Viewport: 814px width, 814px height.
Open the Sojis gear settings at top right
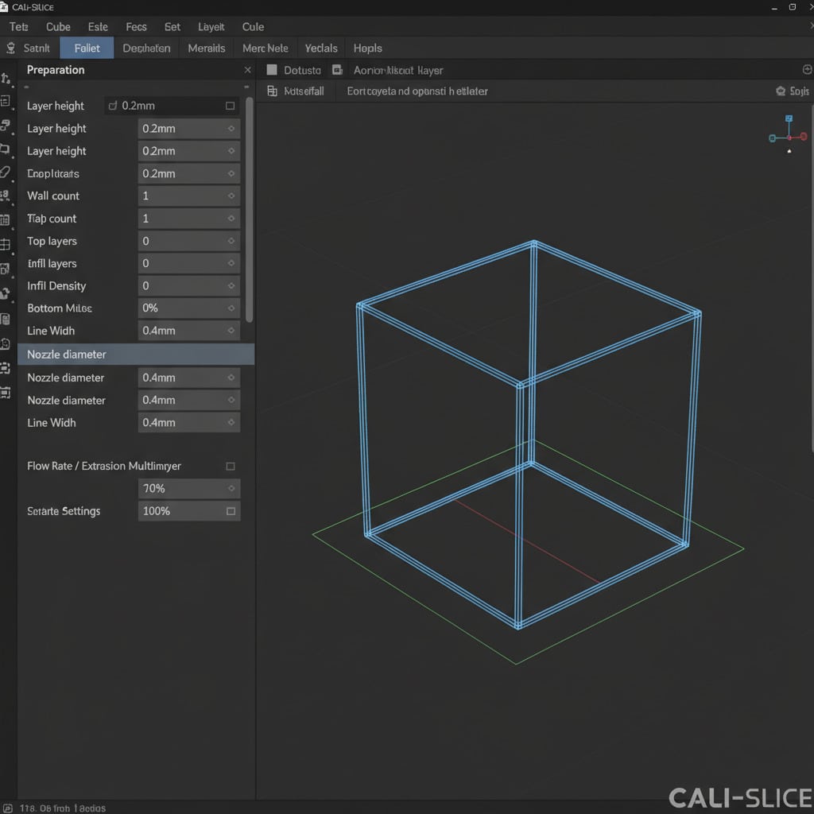(792, 91)
